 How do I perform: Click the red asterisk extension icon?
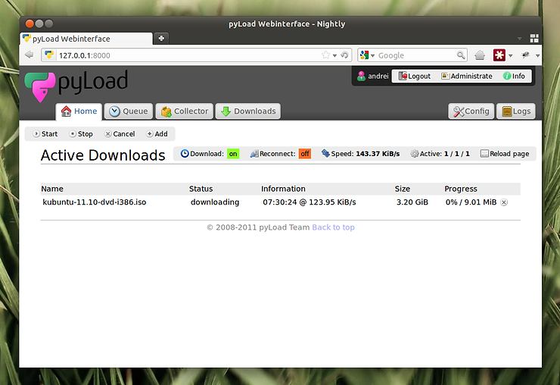tap(499, 55)
